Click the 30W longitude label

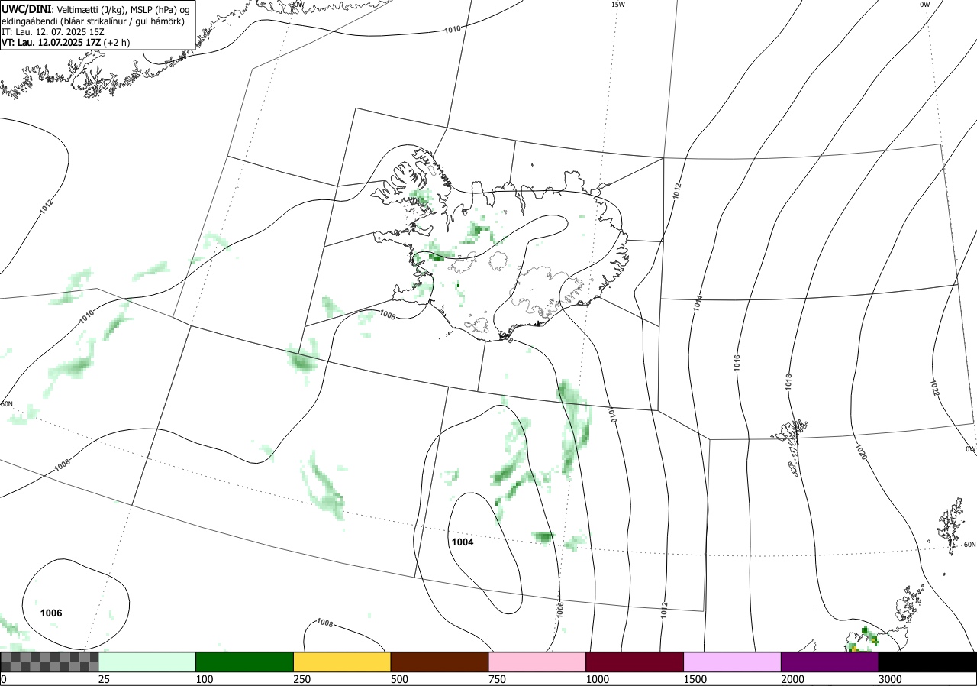point(297,4)
